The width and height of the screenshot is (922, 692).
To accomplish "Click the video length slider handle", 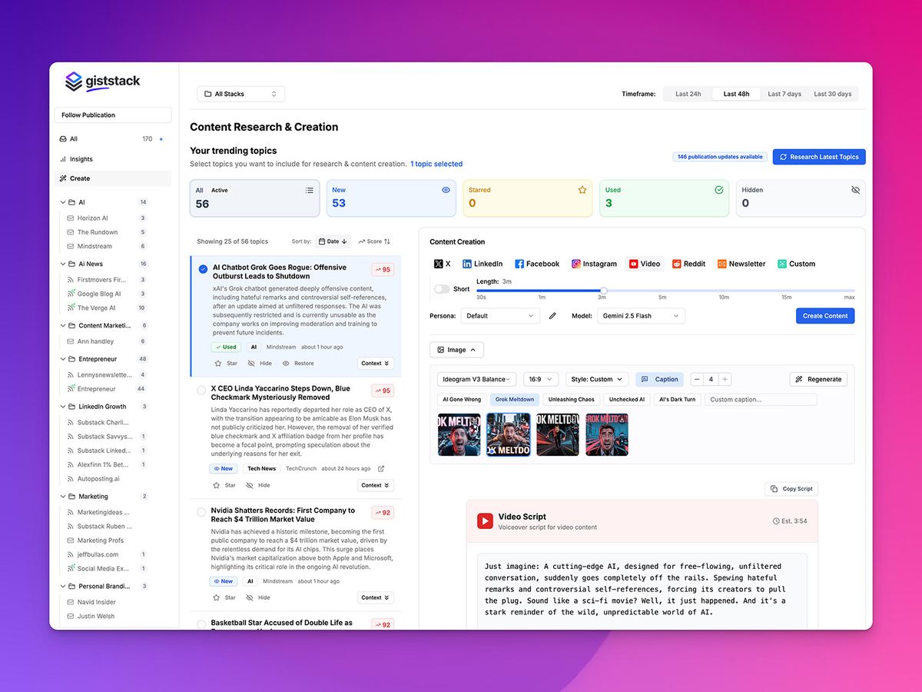I will (603, 291).
